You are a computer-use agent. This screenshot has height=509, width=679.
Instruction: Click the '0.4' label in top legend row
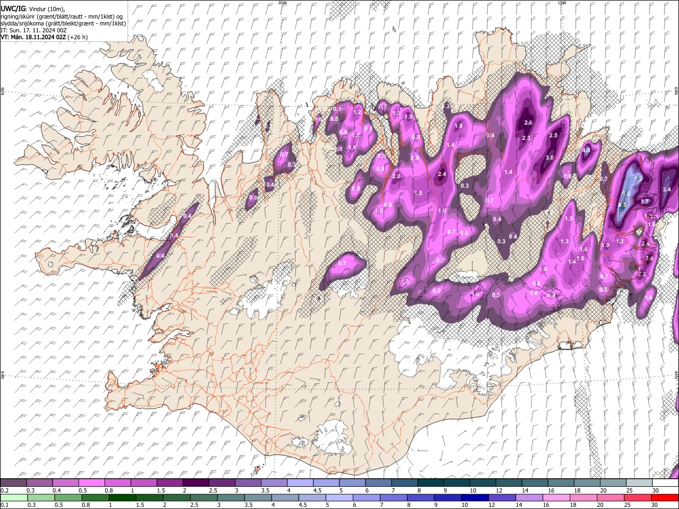click(57, 490)
